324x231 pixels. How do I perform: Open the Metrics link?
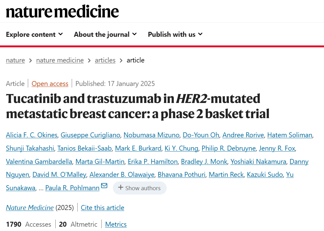(116, 225)
